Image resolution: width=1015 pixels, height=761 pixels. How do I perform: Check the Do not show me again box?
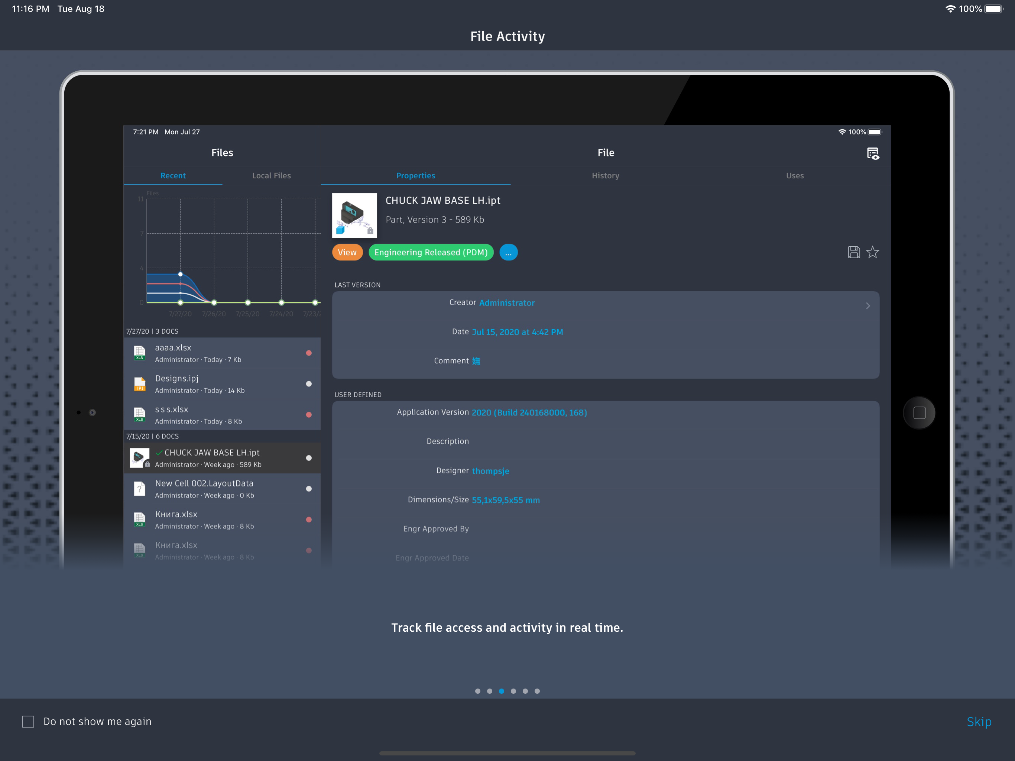(x=29, y=722)
